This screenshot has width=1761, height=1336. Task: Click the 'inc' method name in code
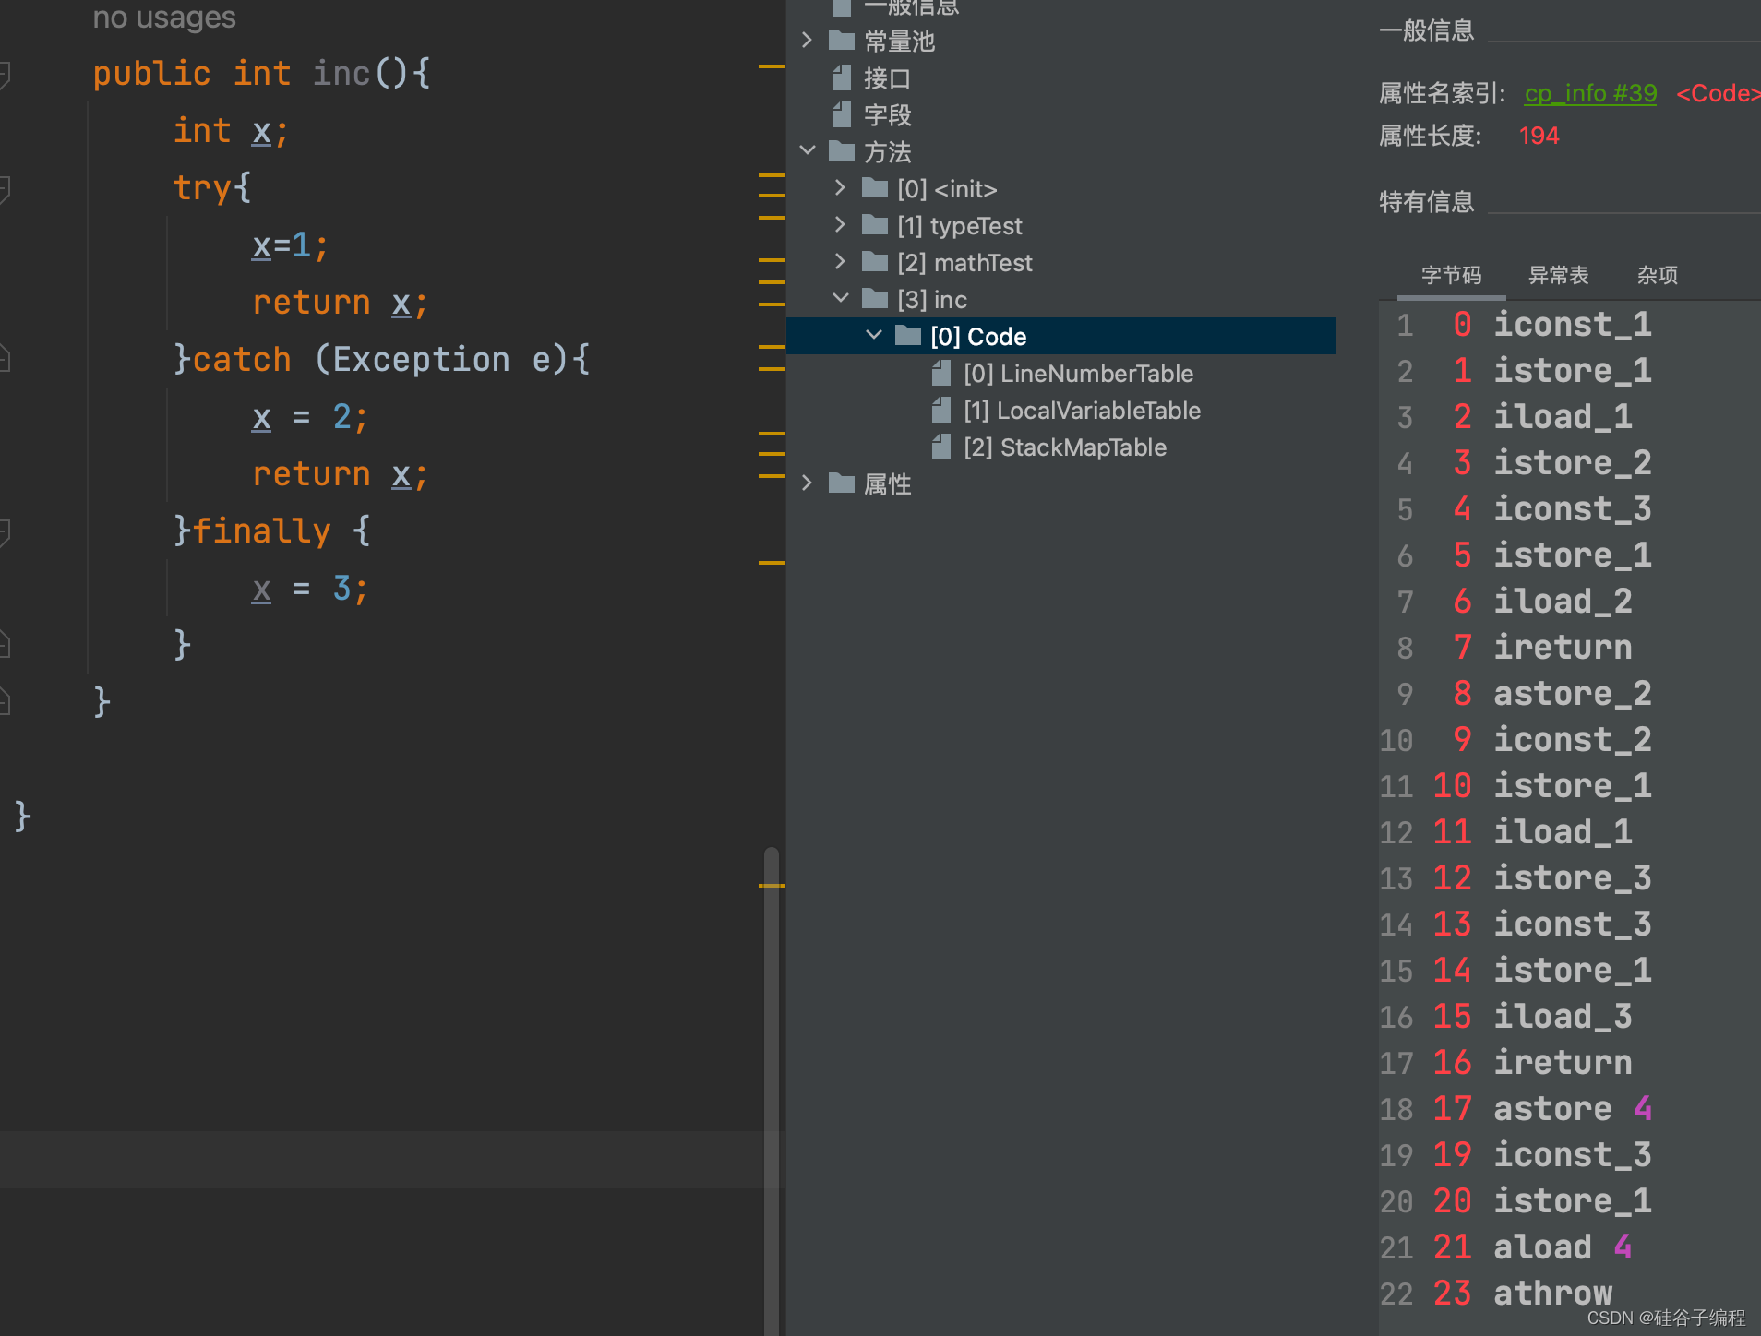click(341, 73)
